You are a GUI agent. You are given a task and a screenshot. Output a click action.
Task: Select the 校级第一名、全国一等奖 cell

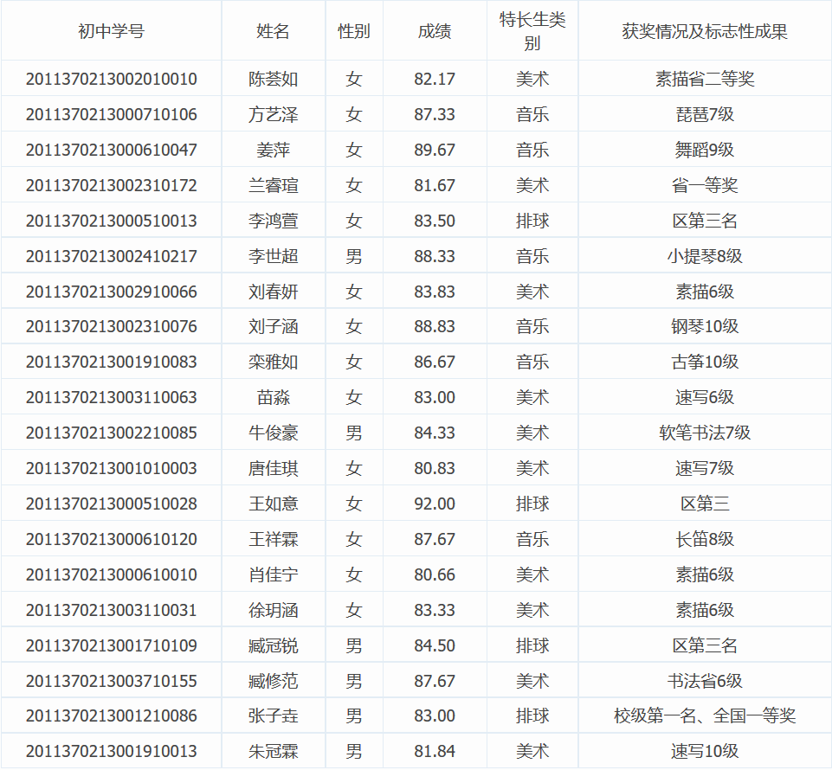tap(704, 716)
